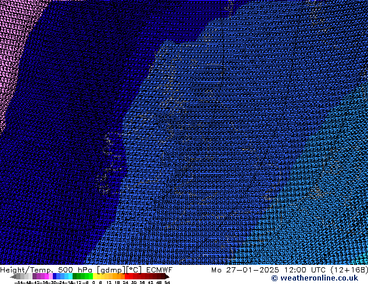Image resolution: width=368 pixels, height=284 pixels.
Task: Click the '54' label on the legend scale
Action: click(167, 283)
